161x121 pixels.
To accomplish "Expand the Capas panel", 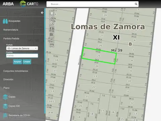I will tap(12, 97).
